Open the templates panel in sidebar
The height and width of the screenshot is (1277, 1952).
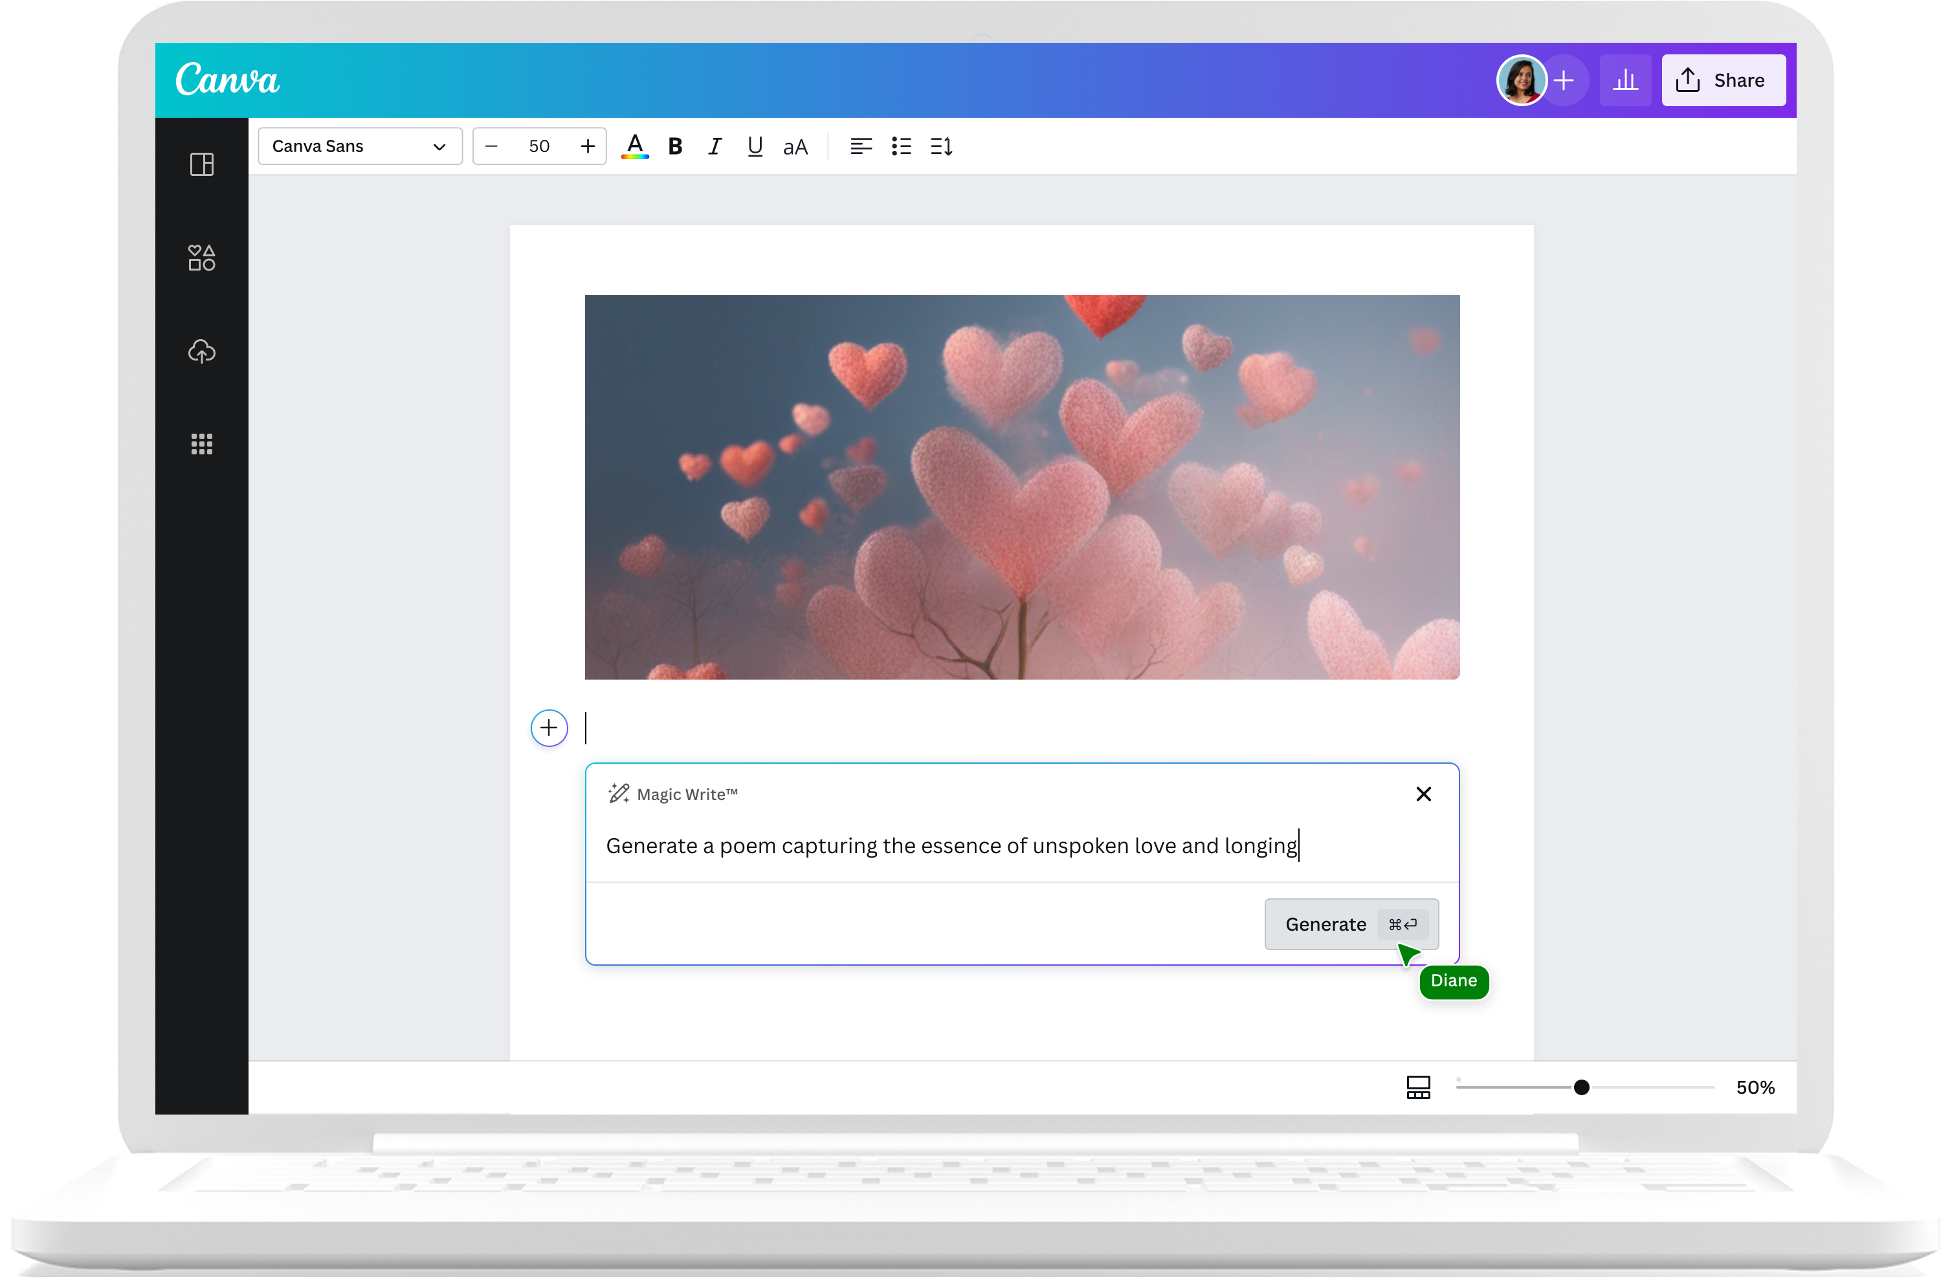point(202,165)
